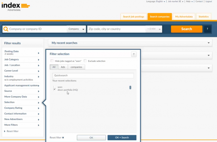
Task: Click arrow icon next to Career Level
Action: pyautogui.click(x=39, y=71)
